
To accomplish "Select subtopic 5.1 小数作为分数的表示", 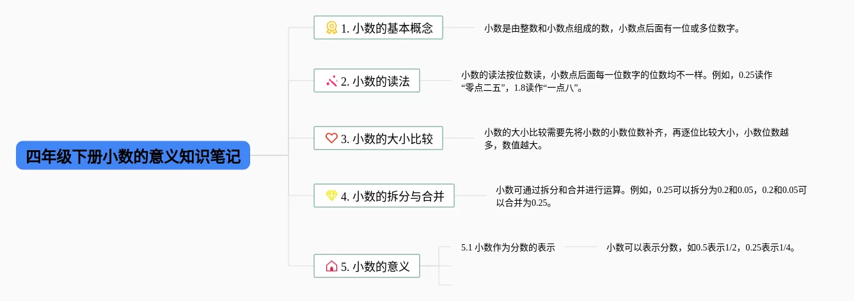I will click(x=508, y=247).
